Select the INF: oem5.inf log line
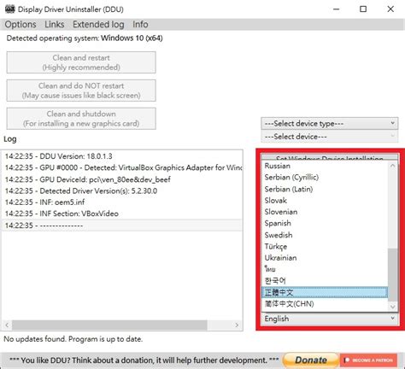 122,202
